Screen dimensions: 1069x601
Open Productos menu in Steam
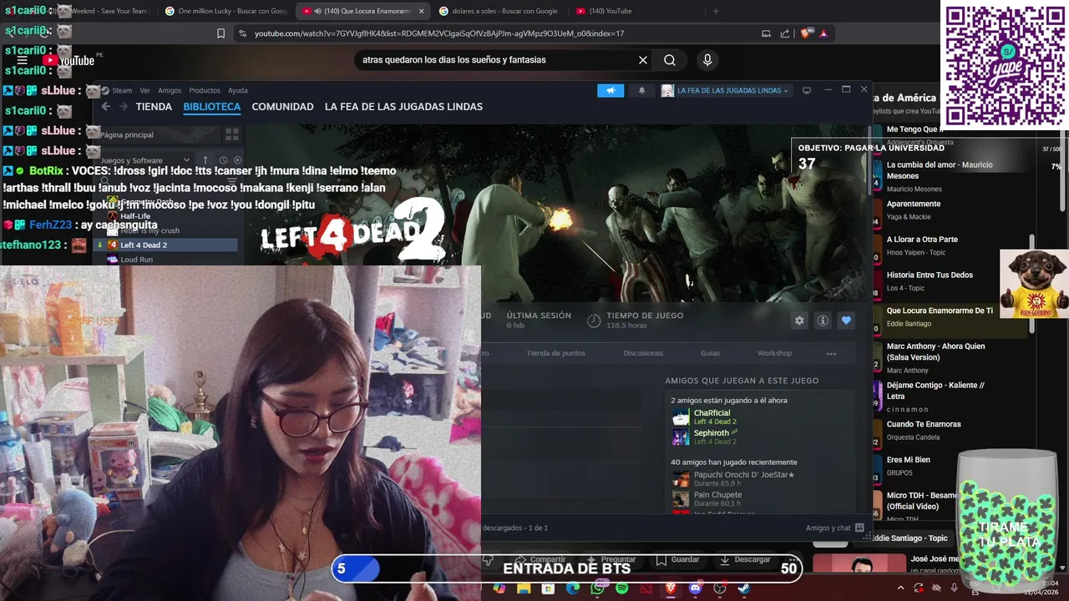coord(205,90)
